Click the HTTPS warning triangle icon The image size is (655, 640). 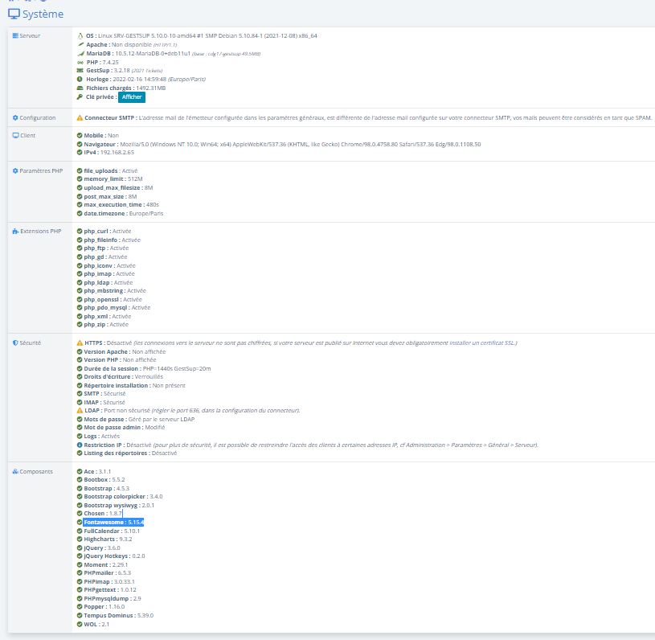tap(80, 343)
